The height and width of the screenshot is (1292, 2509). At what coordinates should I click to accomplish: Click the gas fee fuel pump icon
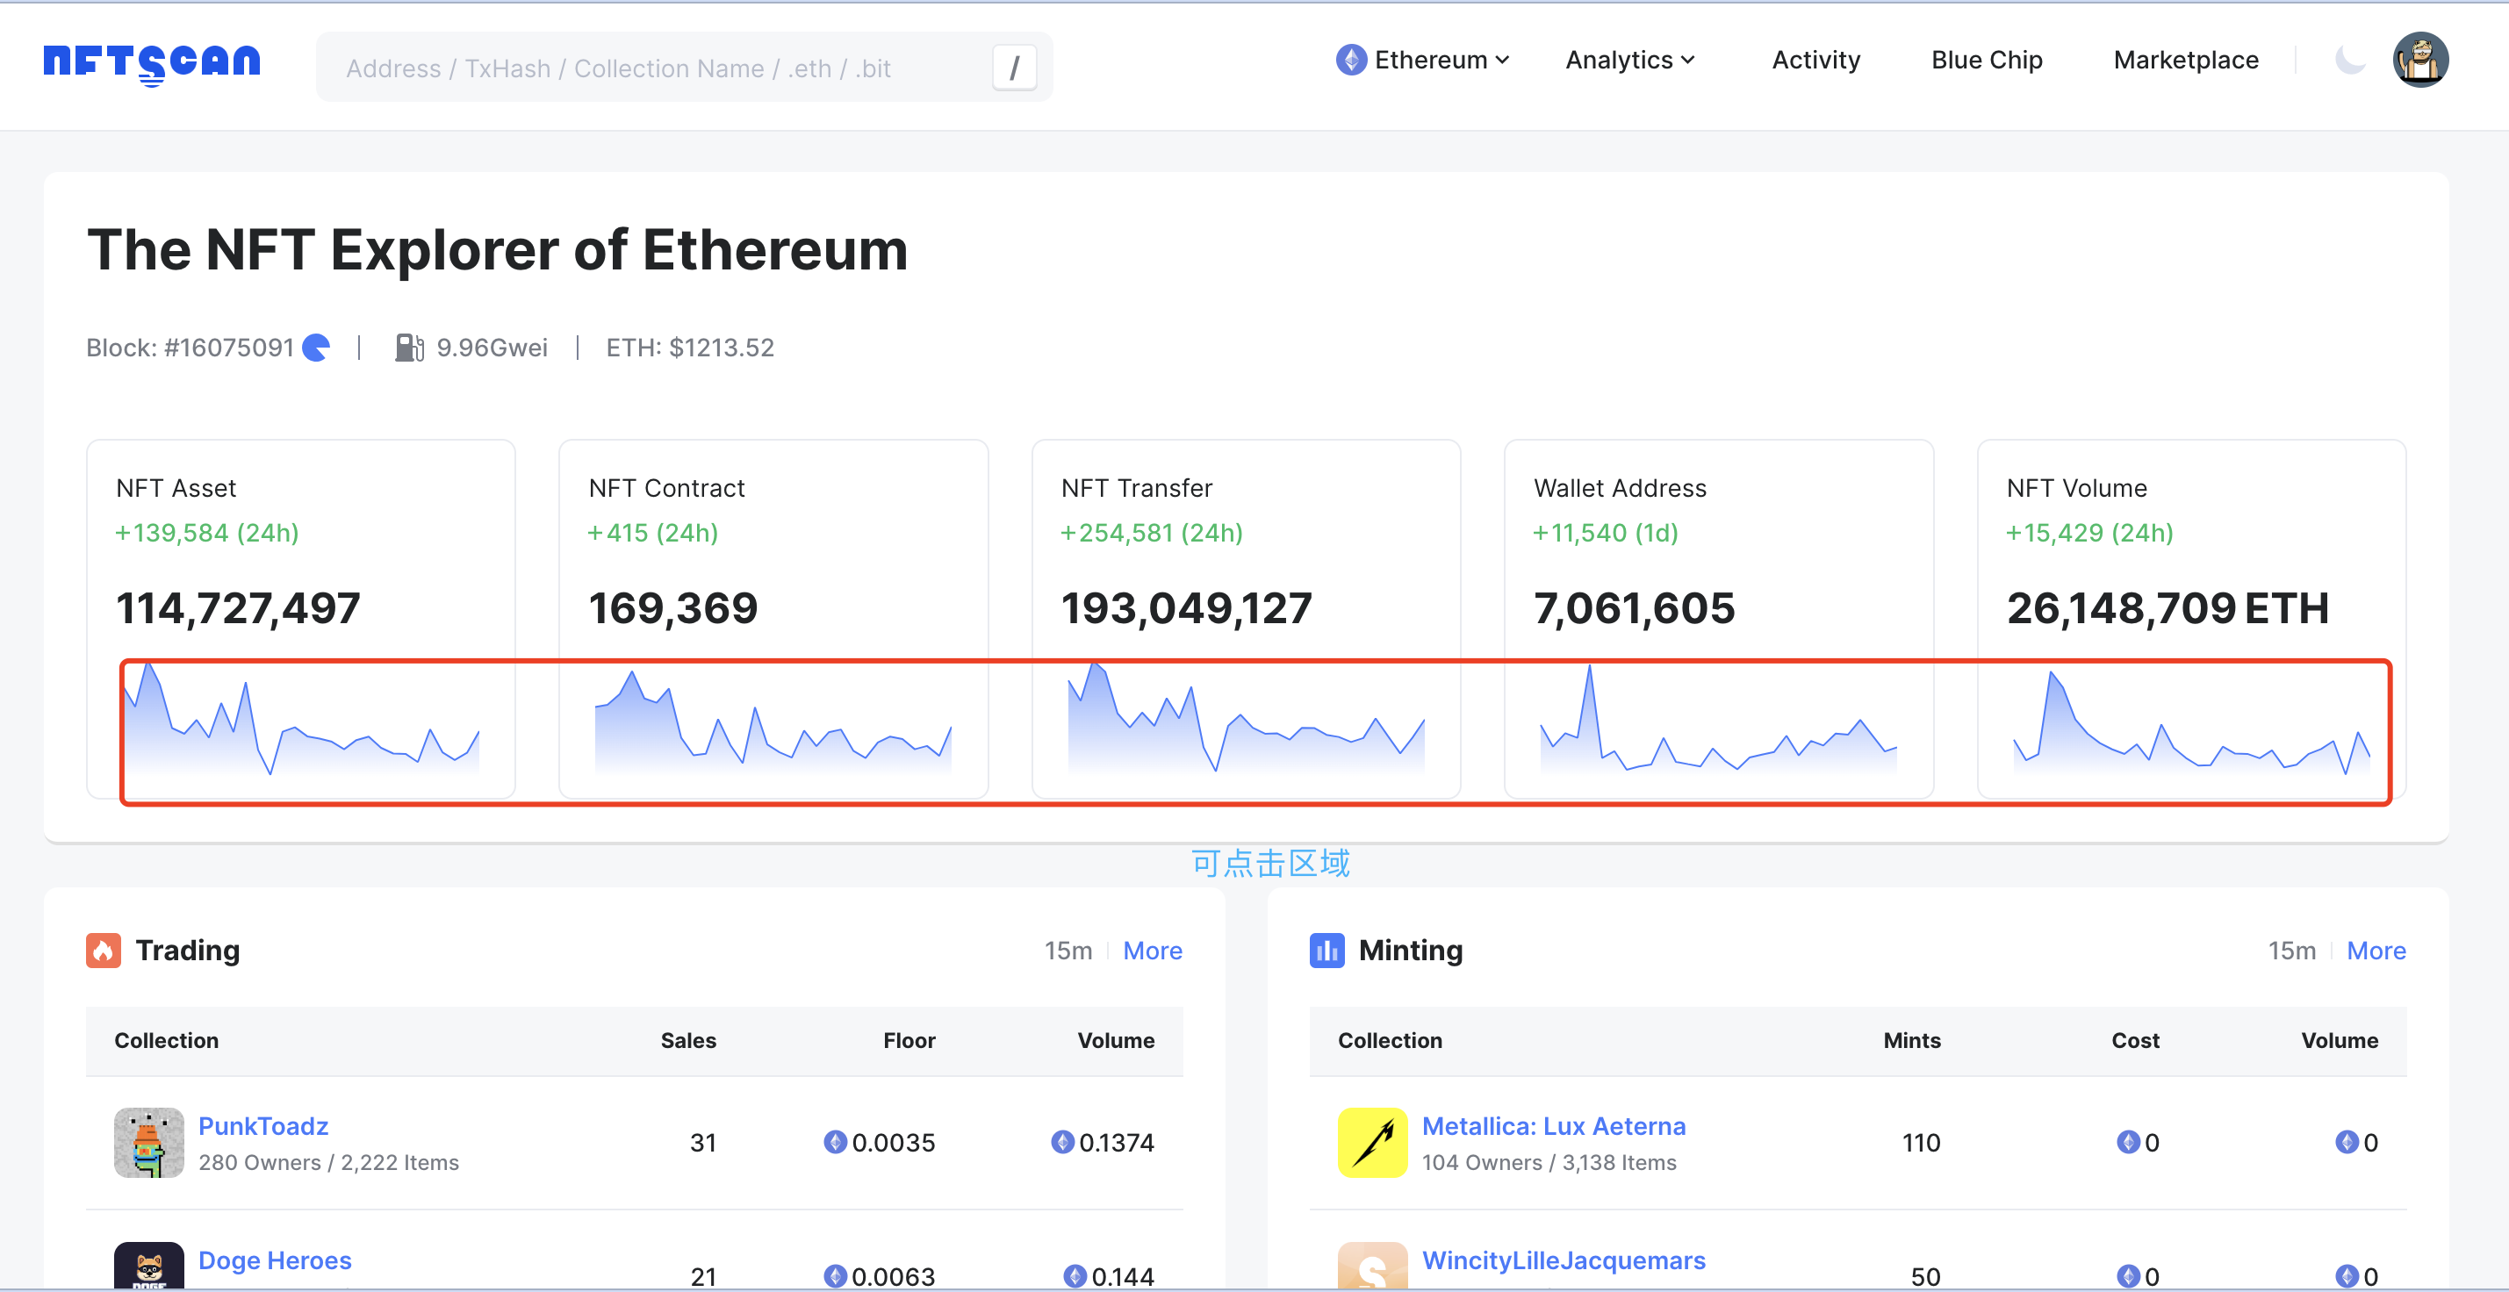[408, 347]
